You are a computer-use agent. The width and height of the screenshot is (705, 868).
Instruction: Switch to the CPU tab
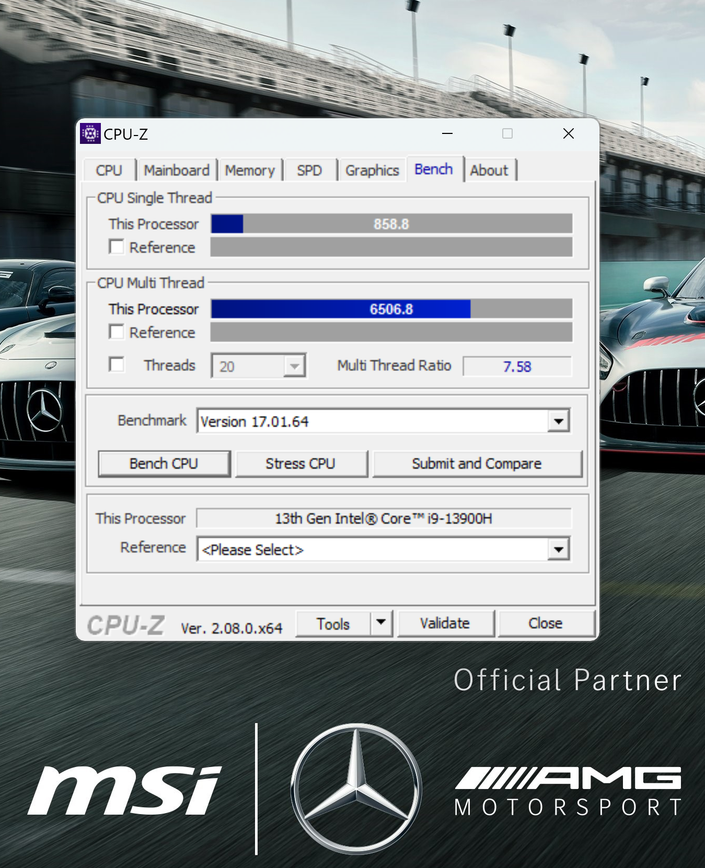109,171
